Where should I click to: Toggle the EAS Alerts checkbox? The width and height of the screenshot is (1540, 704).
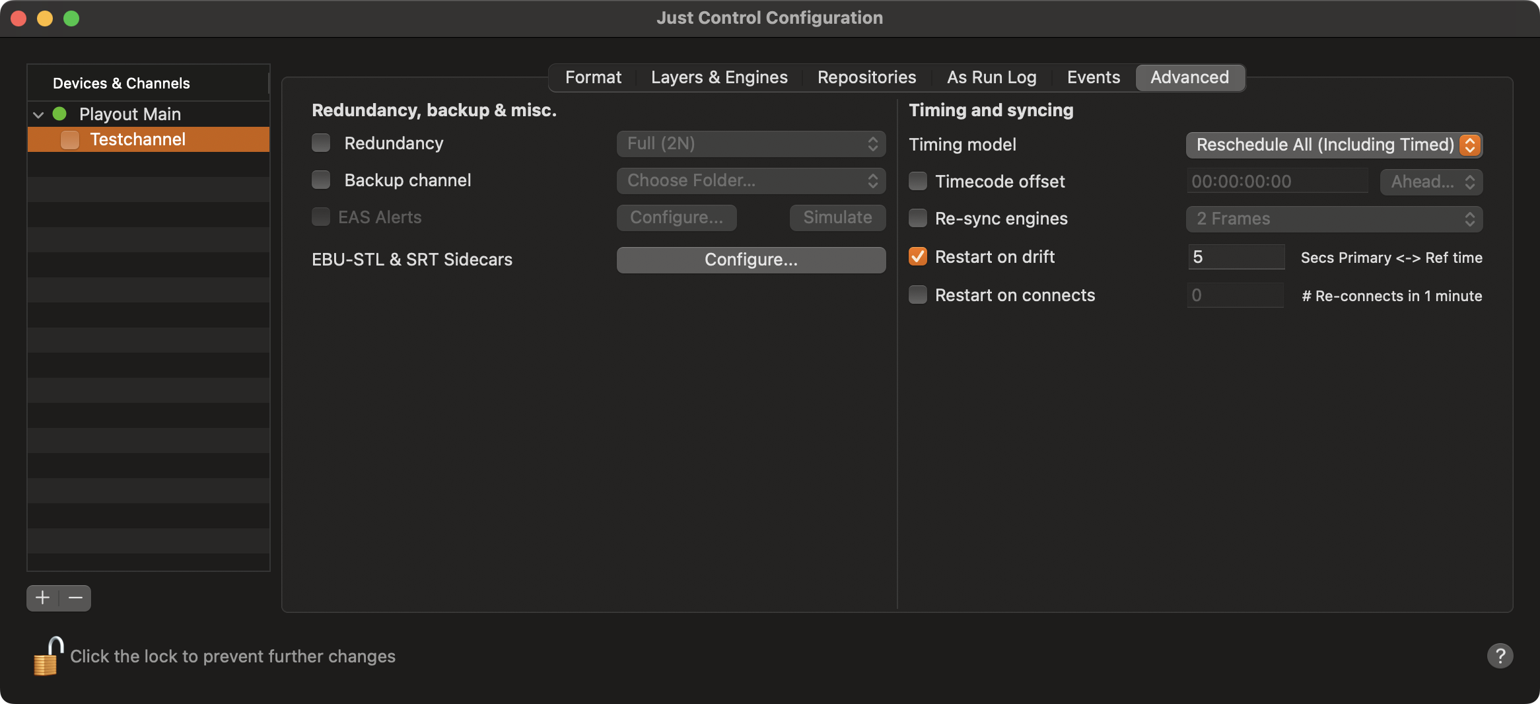(x=321, y=217)
